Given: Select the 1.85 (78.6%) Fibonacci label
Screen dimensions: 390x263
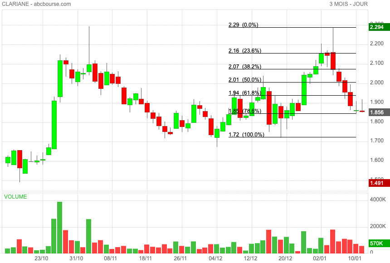Looking at the screenshot, I should (x=245, y=111).
